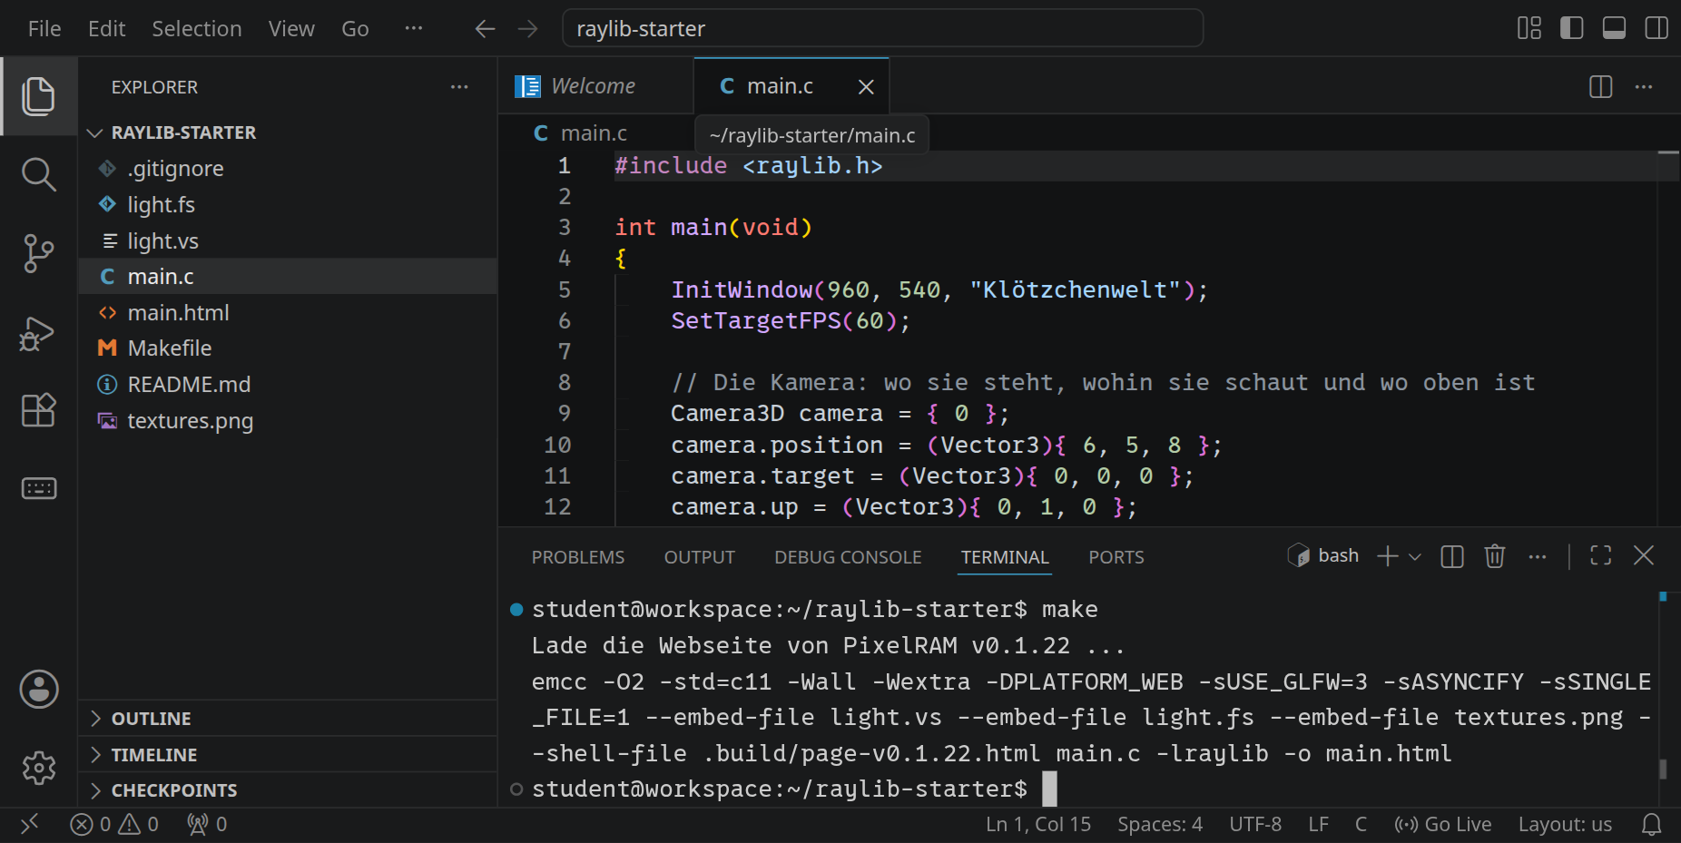Open the Selection menu

[197, 29]
